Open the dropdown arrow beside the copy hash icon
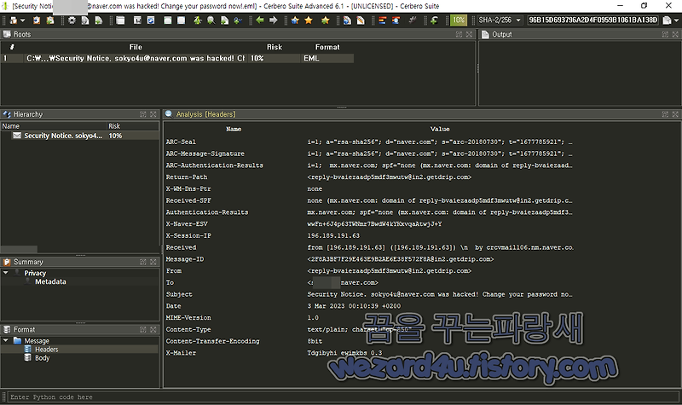Viewport: 682px width, 405px height. (676, 20)
